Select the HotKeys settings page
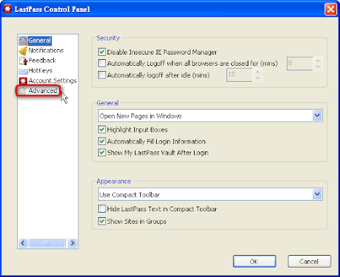 tap(41, 70)
